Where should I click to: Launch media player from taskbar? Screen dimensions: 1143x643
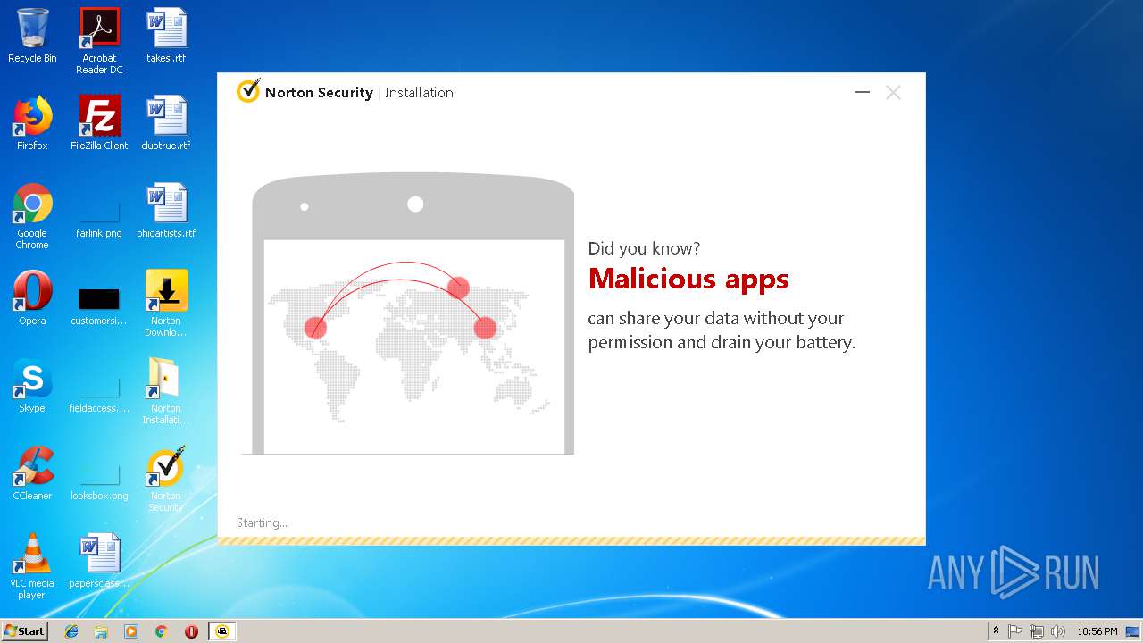(131, 631)
